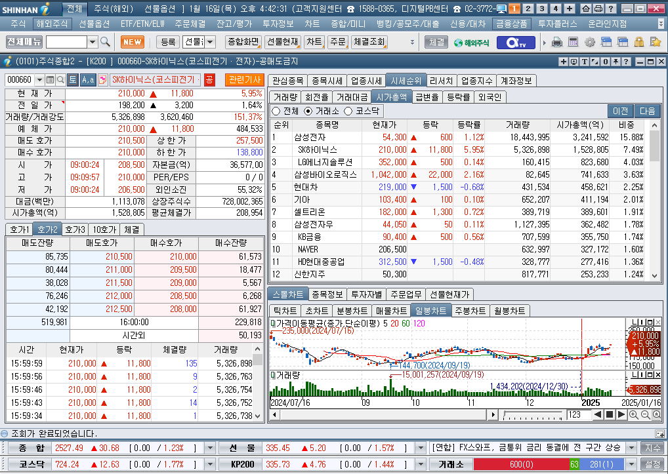Open the 해외주식 menu

tap(52, 24)
